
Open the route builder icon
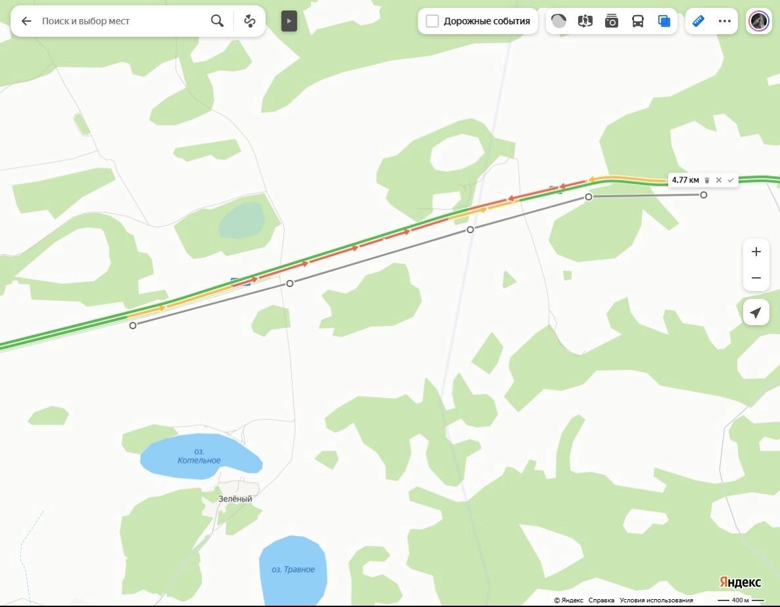(x=250, y=21)
